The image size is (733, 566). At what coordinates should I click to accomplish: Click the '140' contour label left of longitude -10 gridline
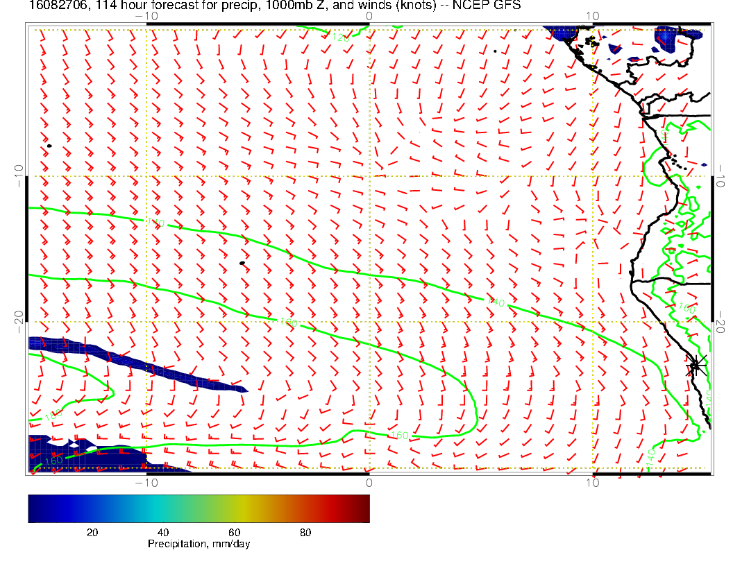(155, 222)
